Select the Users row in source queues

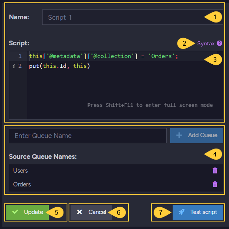(116, 171)
